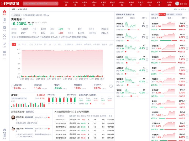Click the plus icon in the 医疗器械 row
The width and height of the screenshot is (189, 141).
pos(187,60)
